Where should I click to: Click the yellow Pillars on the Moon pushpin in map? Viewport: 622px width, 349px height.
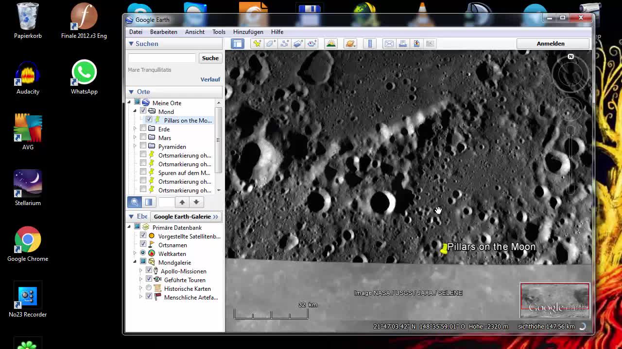[x=444, y=249]
